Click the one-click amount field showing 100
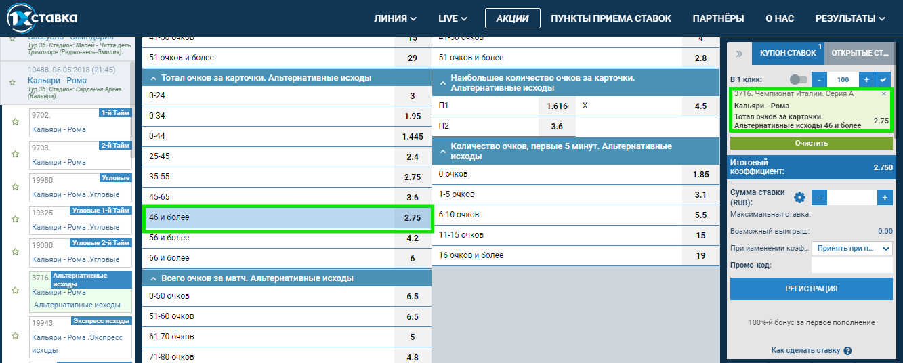Screen dimensions: 903x363 click(x=843, y=79)
